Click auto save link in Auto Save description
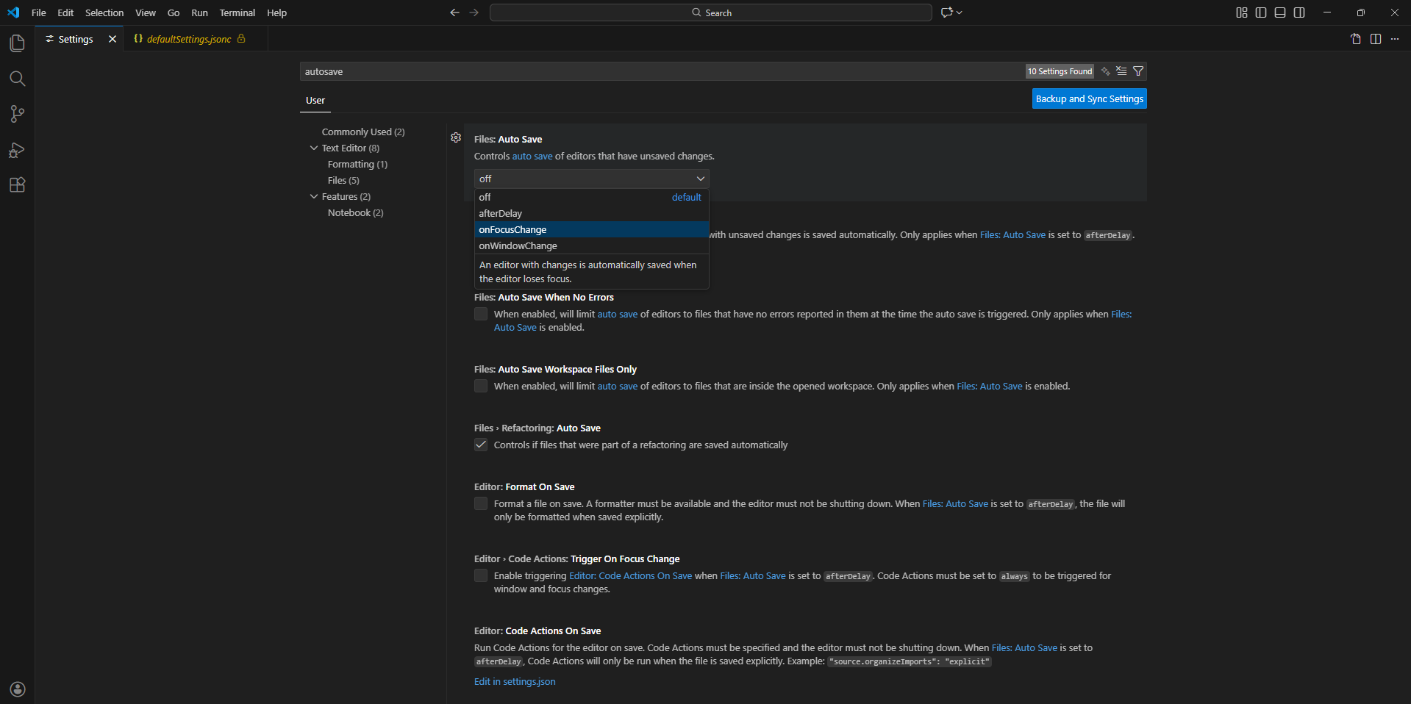The height and width of the screenshot is (704, 1411). pyautogui.click(x=532, y=156)
